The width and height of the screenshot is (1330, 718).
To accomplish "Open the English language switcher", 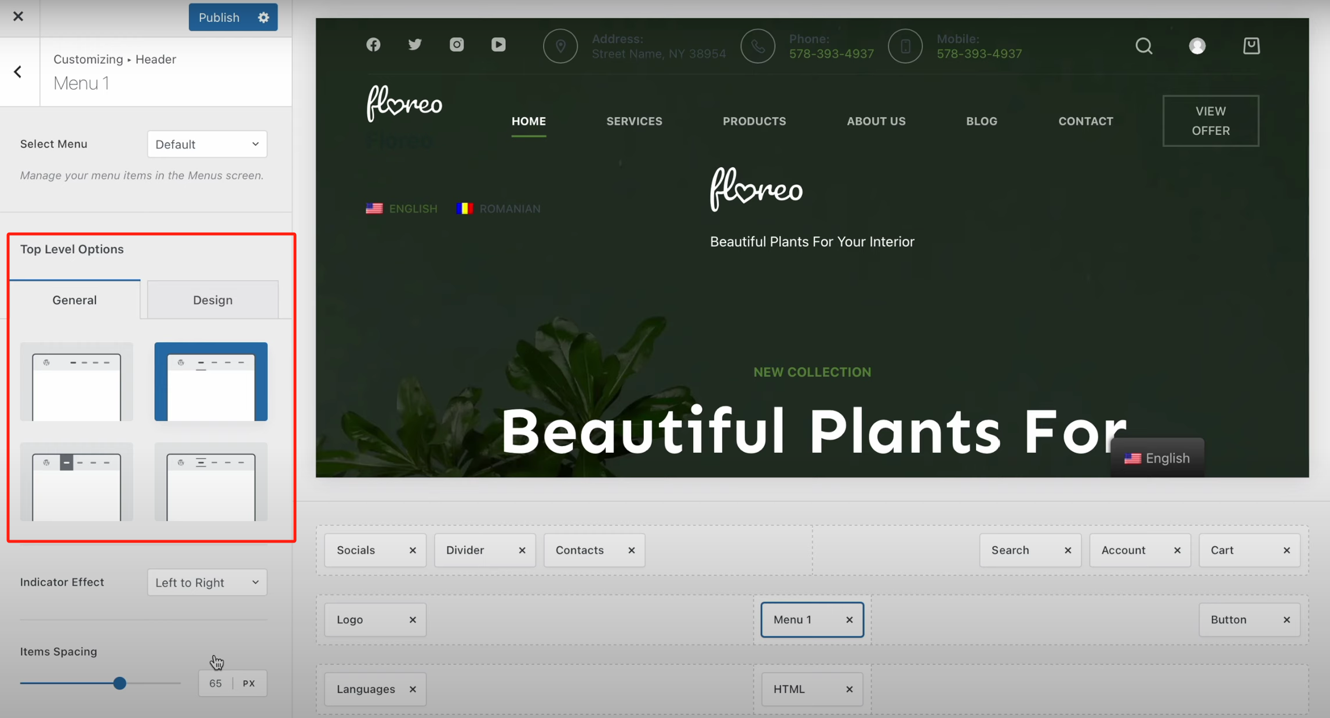I will [x=1157, y=458].
